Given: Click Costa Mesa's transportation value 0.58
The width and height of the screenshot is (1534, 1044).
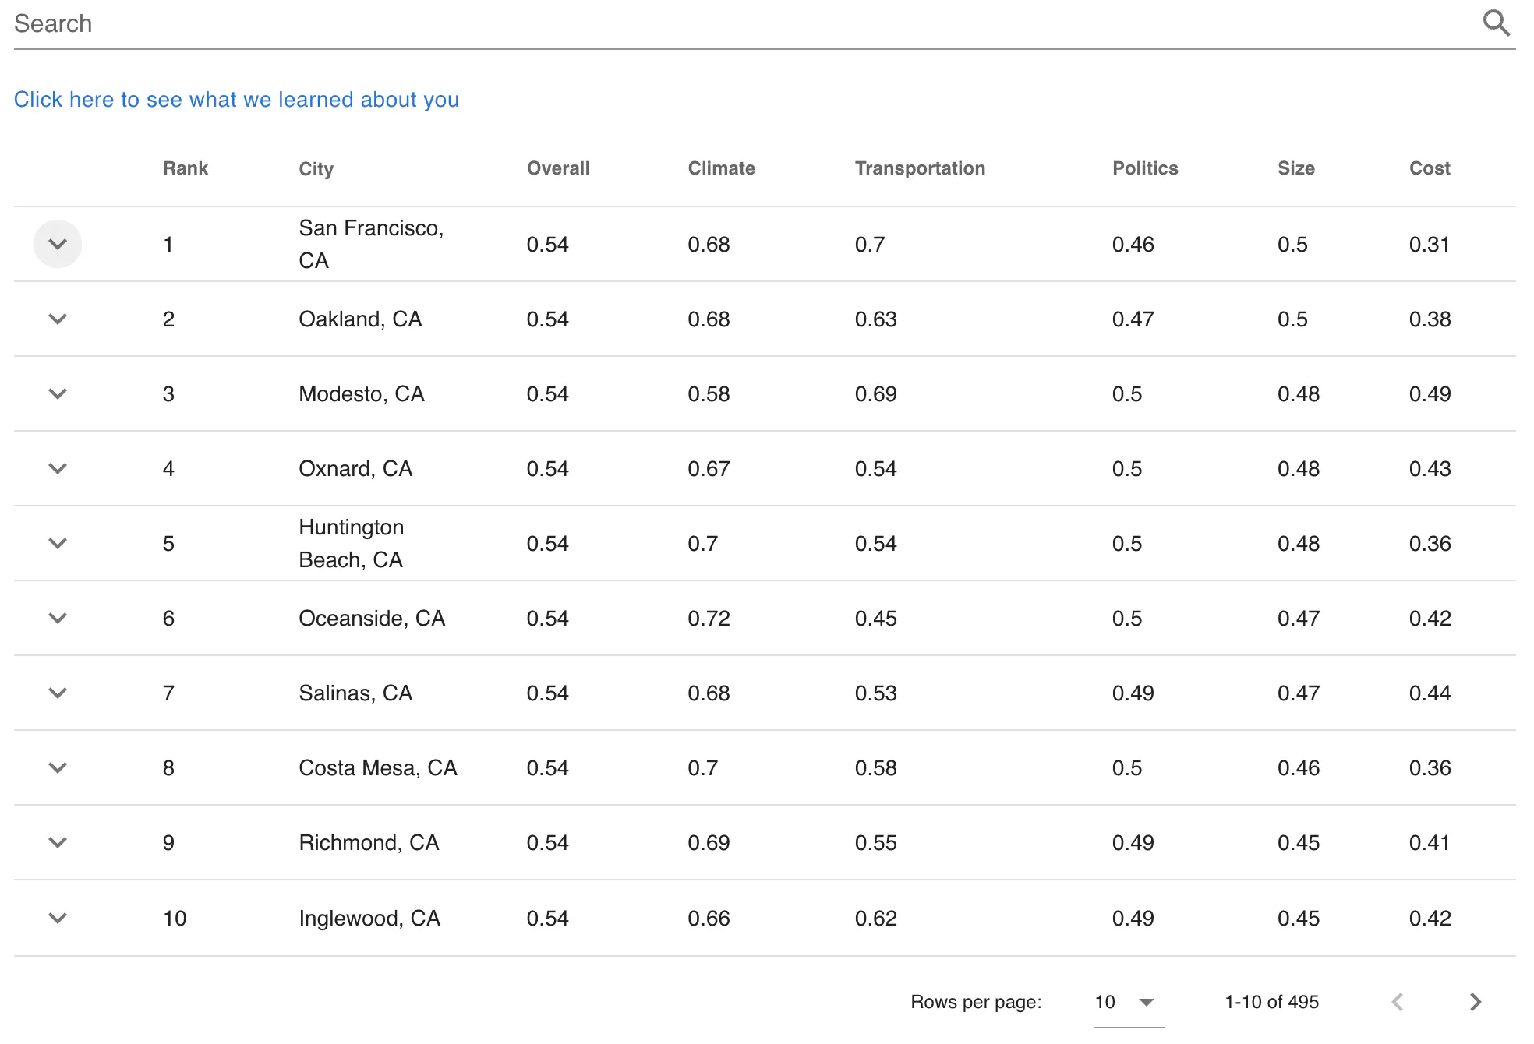Looking at the screenshot, I should 875,767.
